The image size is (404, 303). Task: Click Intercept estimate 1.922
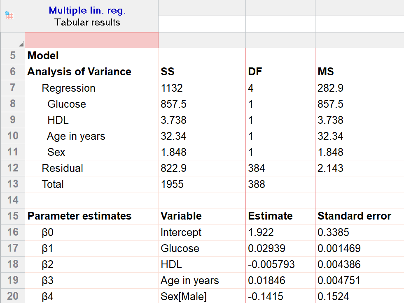[x=261, y=232]
